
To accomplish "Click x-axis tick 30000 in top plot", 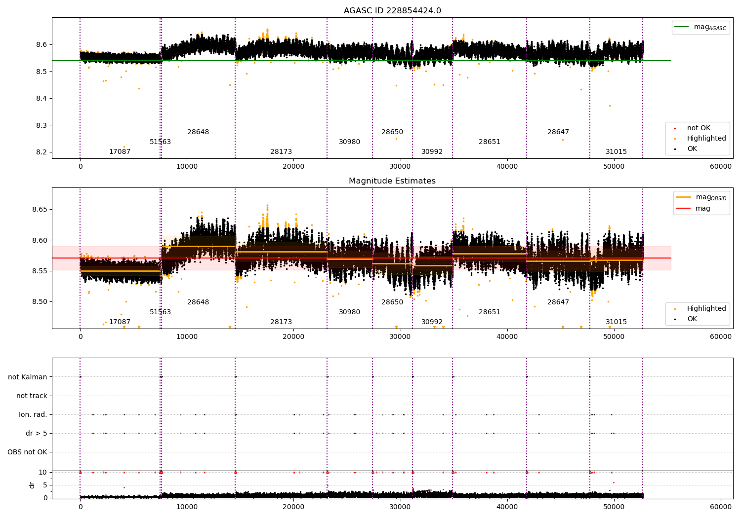I will (401, 167).
